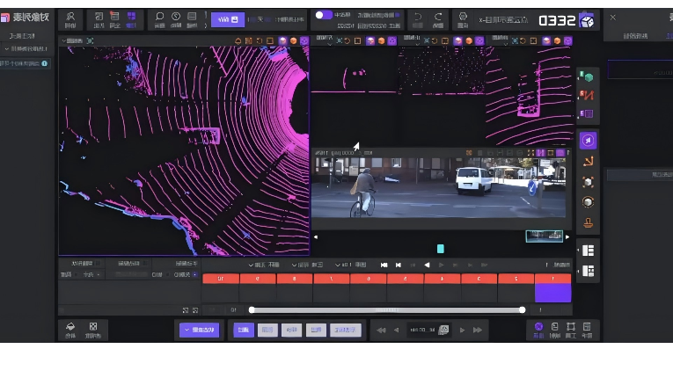This screenshot has width=673, height=378.
Task: Toggle the purple switch in top toolbar
Action: (324, 15)
